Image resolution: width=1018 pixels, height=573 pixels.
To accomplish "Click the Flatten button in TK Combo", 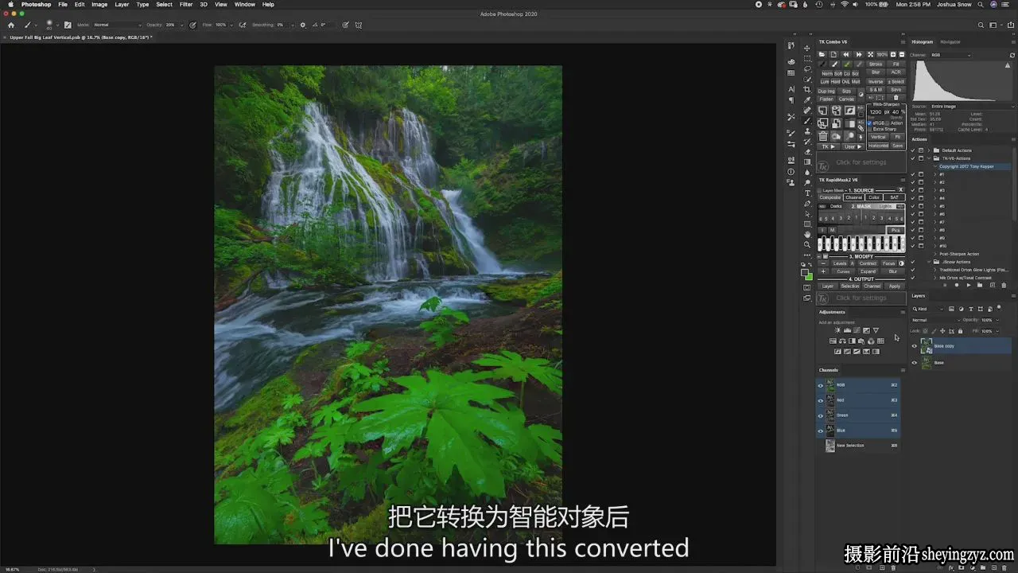I will [x=826, y=99].
